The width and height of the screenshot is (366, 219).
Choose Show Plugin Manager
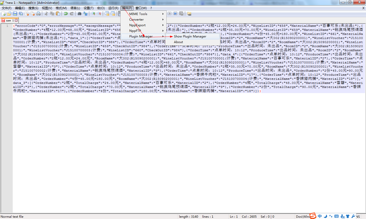click(193, 36)
